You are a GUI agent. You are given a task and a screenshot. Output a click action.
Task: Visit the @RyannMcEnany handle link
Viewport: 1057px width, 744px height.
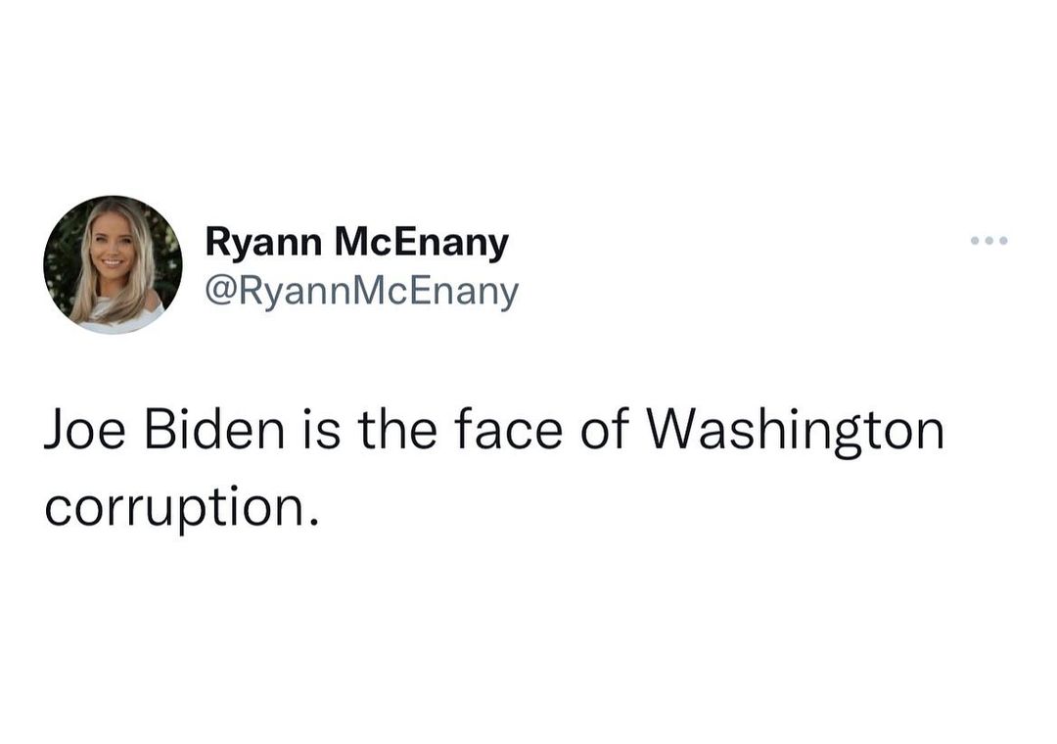tap(361, 291)
